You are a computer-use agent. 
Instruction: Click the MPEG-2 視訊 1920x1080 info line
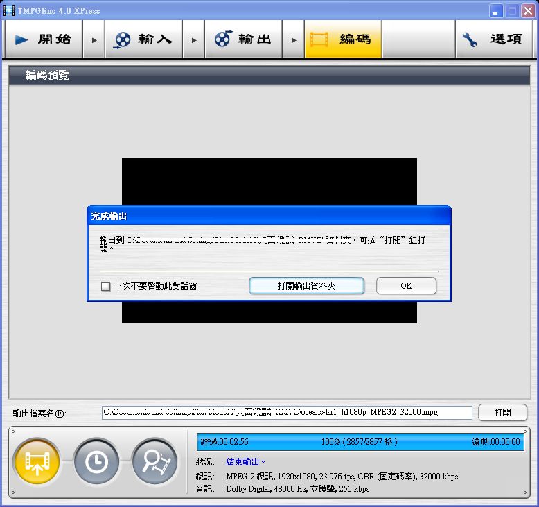coord(342,477)
